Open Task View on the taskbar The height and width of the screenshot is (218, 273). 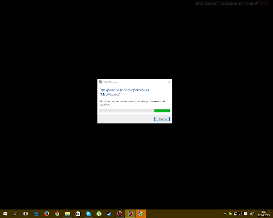point(26,214)
